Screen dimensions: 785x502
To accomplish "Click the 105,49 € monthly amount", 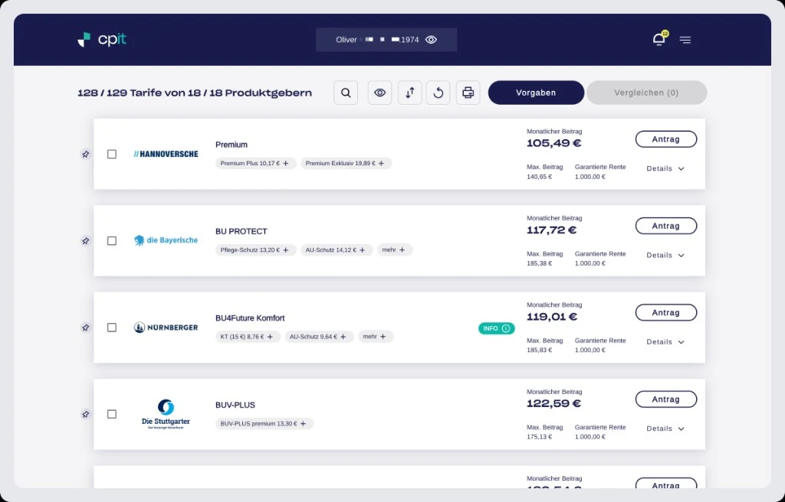I will pos(553,143).
